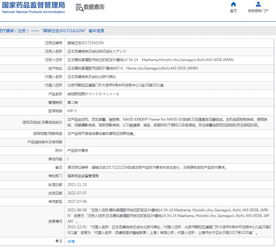
Task: Click the expiry date 2027-07-06
Action: coord(77,201)
